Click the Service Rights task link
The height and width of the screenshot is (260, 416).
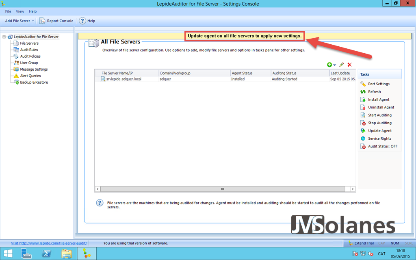(380, 139)
